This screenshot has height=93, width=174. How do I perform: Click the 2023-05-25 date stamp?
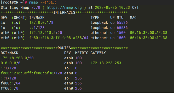106,8
